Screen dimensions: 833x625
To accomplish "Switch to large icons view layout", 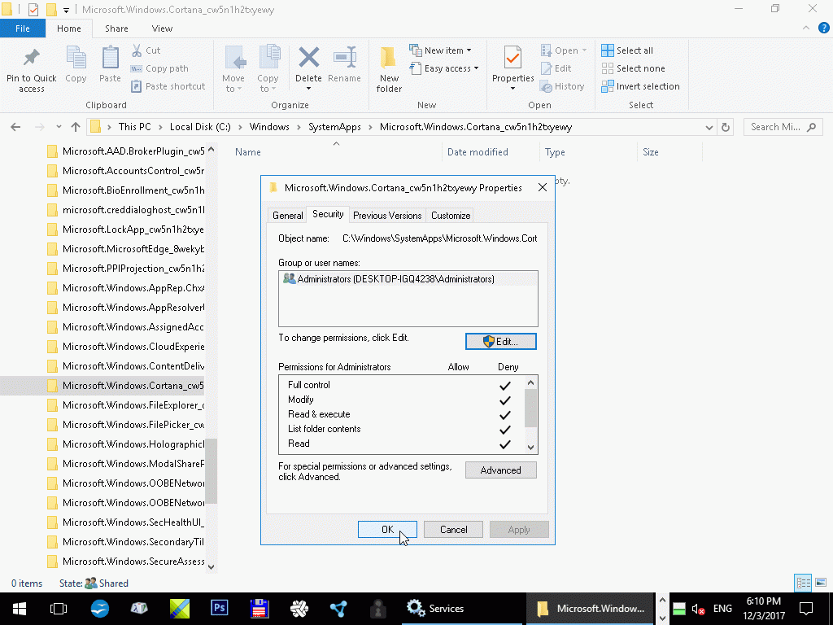I will click(821, 583).
